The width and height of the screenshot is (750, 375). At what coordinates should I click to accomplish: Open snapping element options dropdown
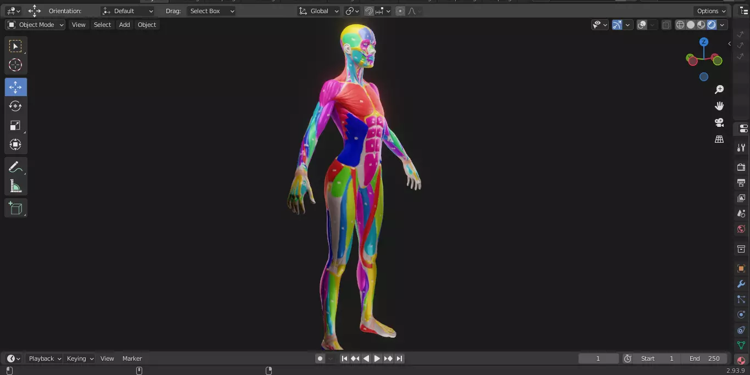tap(384, 11)
